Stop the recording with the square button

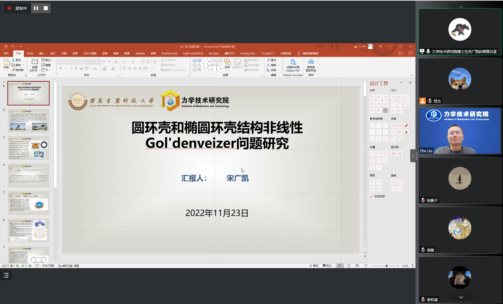click(46, 8)
